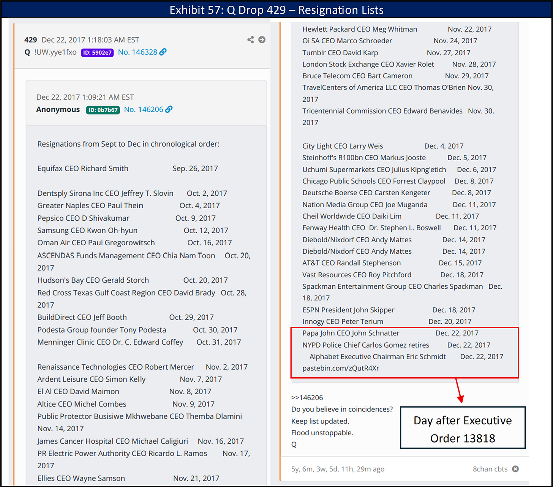
Task: Click the post number 429
Action: point(30,40)
